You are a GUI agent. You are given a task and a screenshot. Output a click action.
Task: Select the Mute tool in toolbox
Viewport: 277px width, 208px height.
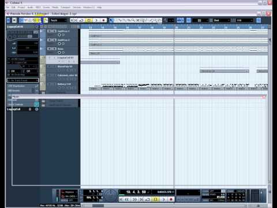point(138,20)
